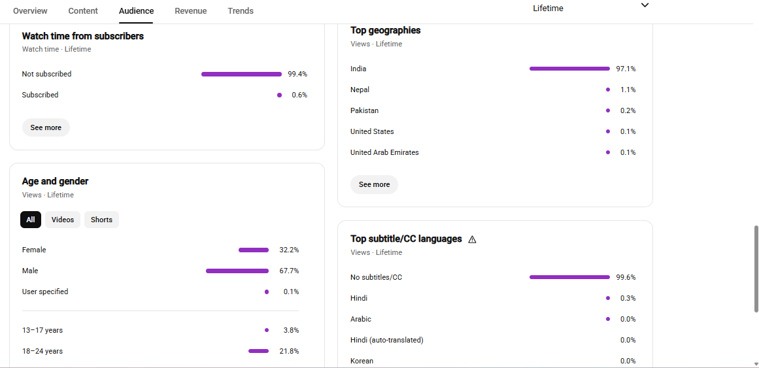
Task: Click the 3.8% value
Action: pyautogui.click(x=291, y=330)
